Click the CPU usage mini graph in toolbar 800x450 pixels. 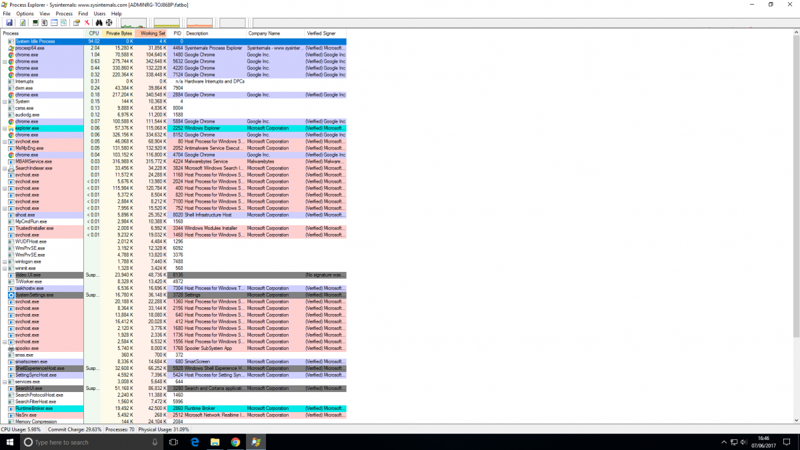coord(133,24)
